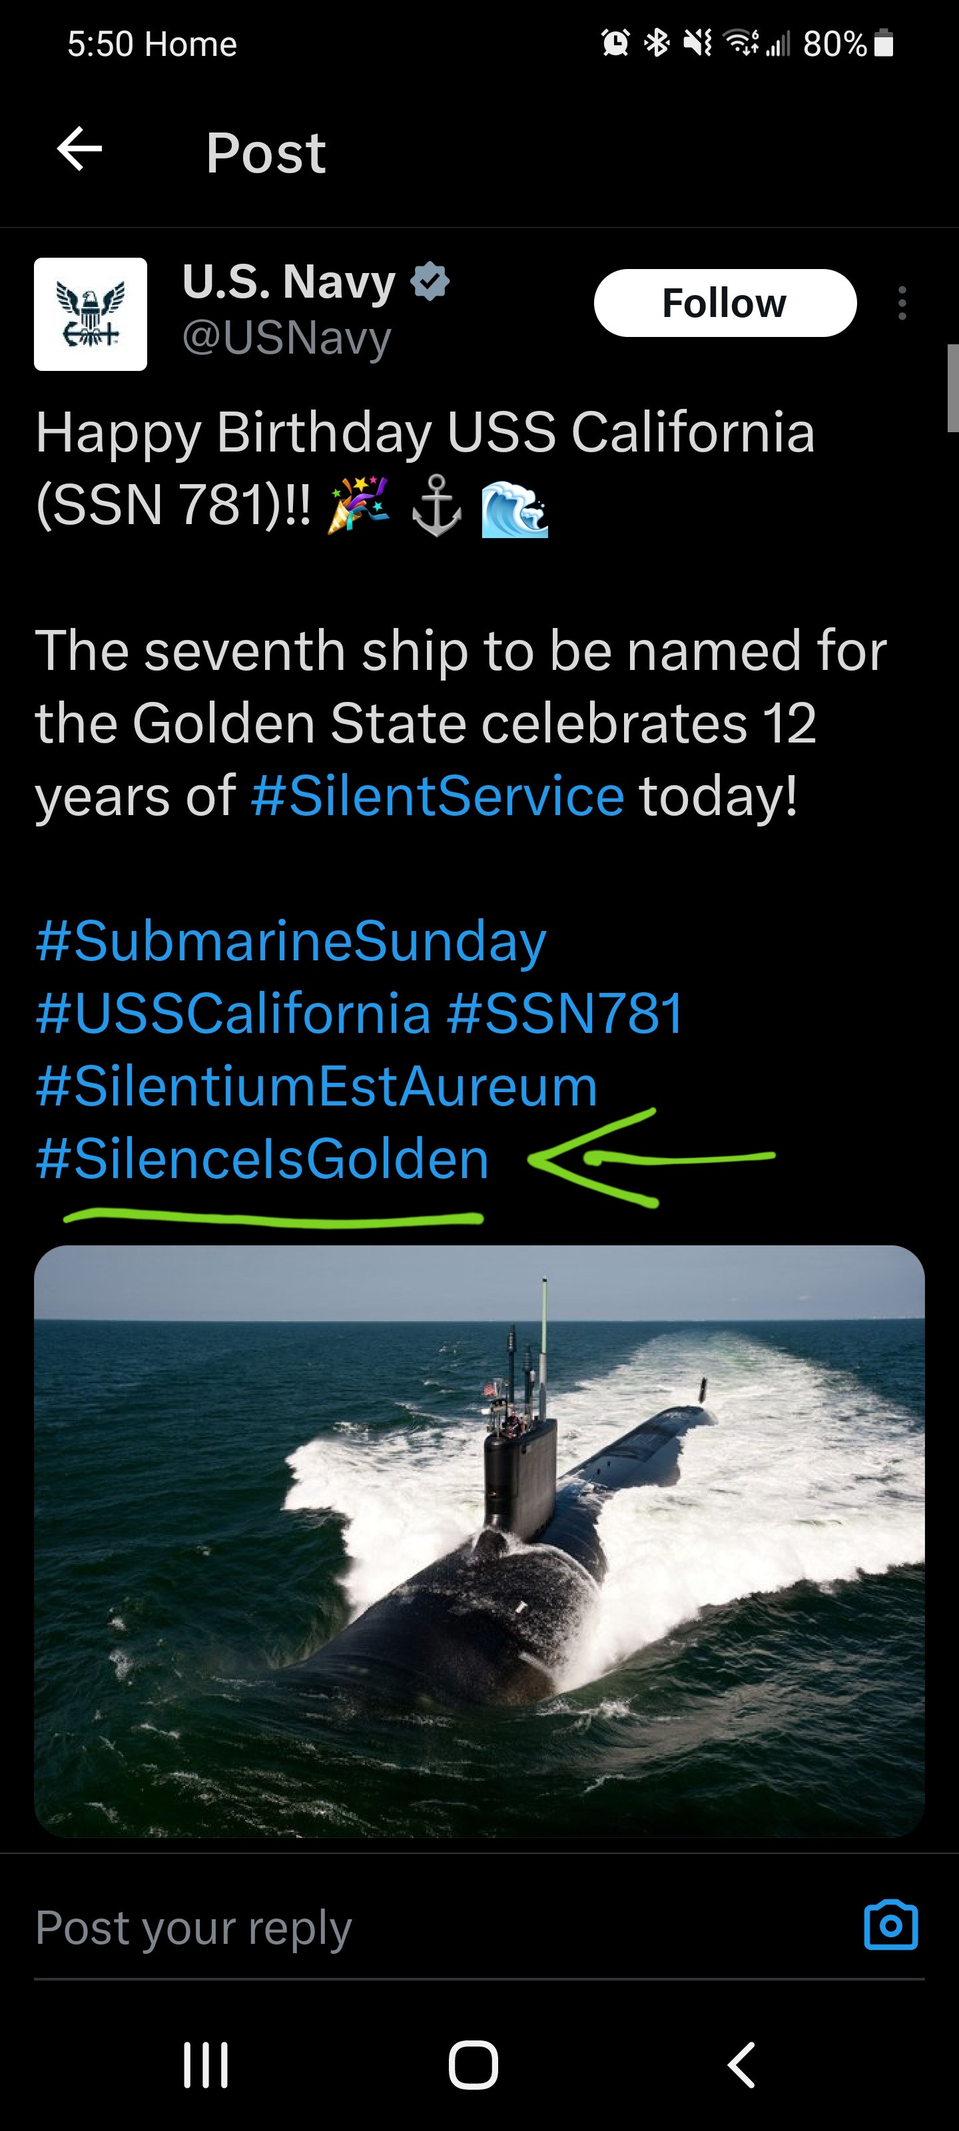Tap the battery indicator in the status bar

(x=884, y=43)
